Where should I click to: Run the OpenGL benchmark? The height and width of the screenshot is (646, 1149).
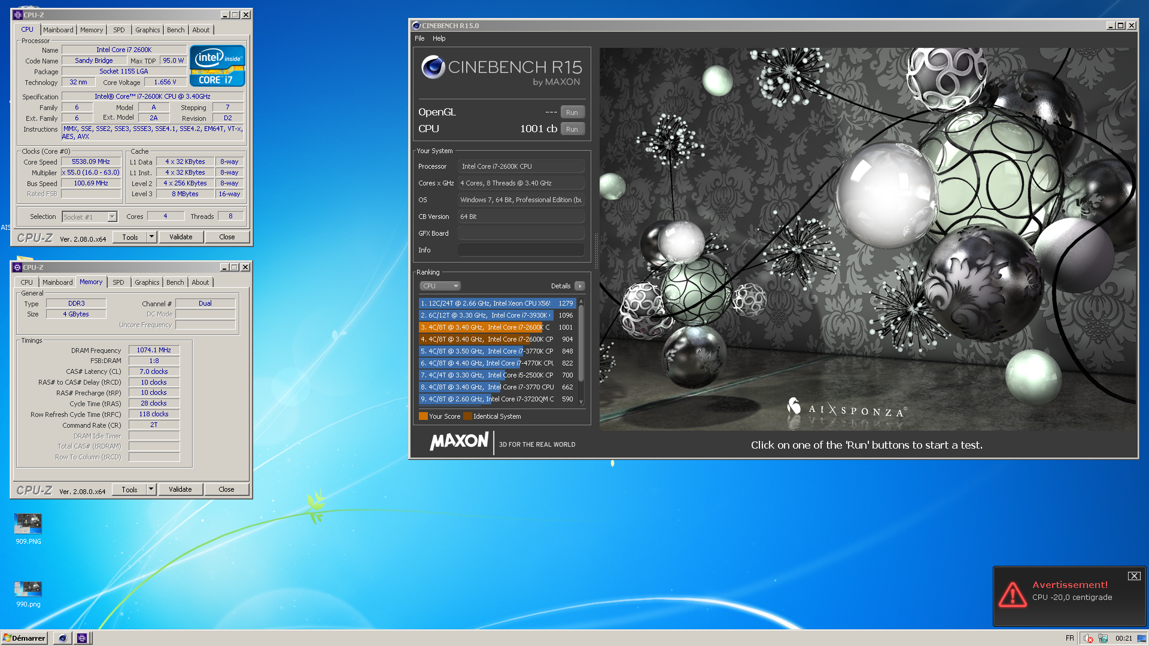[x=572, y=112]
